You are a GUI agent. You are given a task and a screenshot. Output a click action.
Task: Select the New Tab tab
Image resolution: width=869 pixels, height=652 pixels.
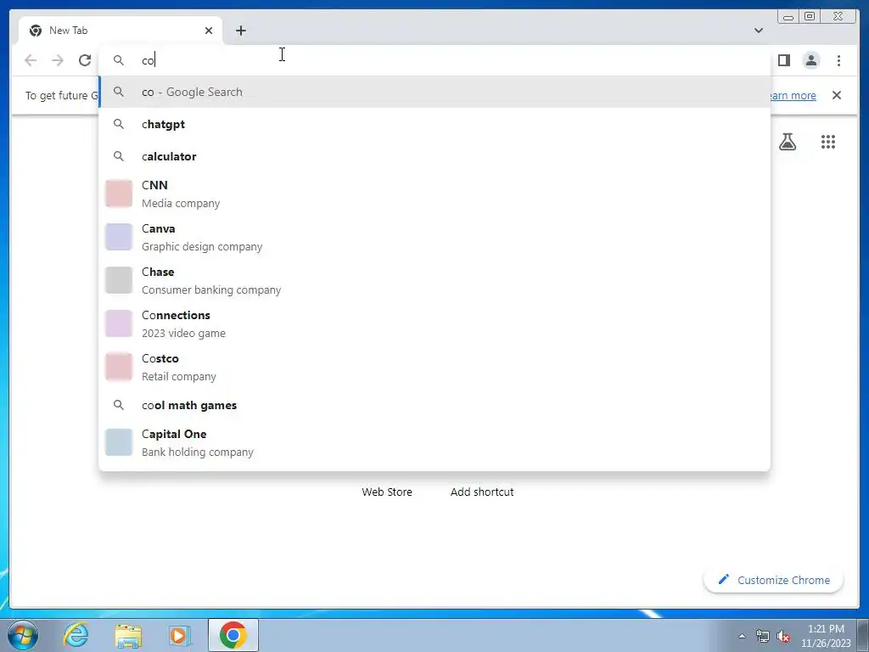121,31
